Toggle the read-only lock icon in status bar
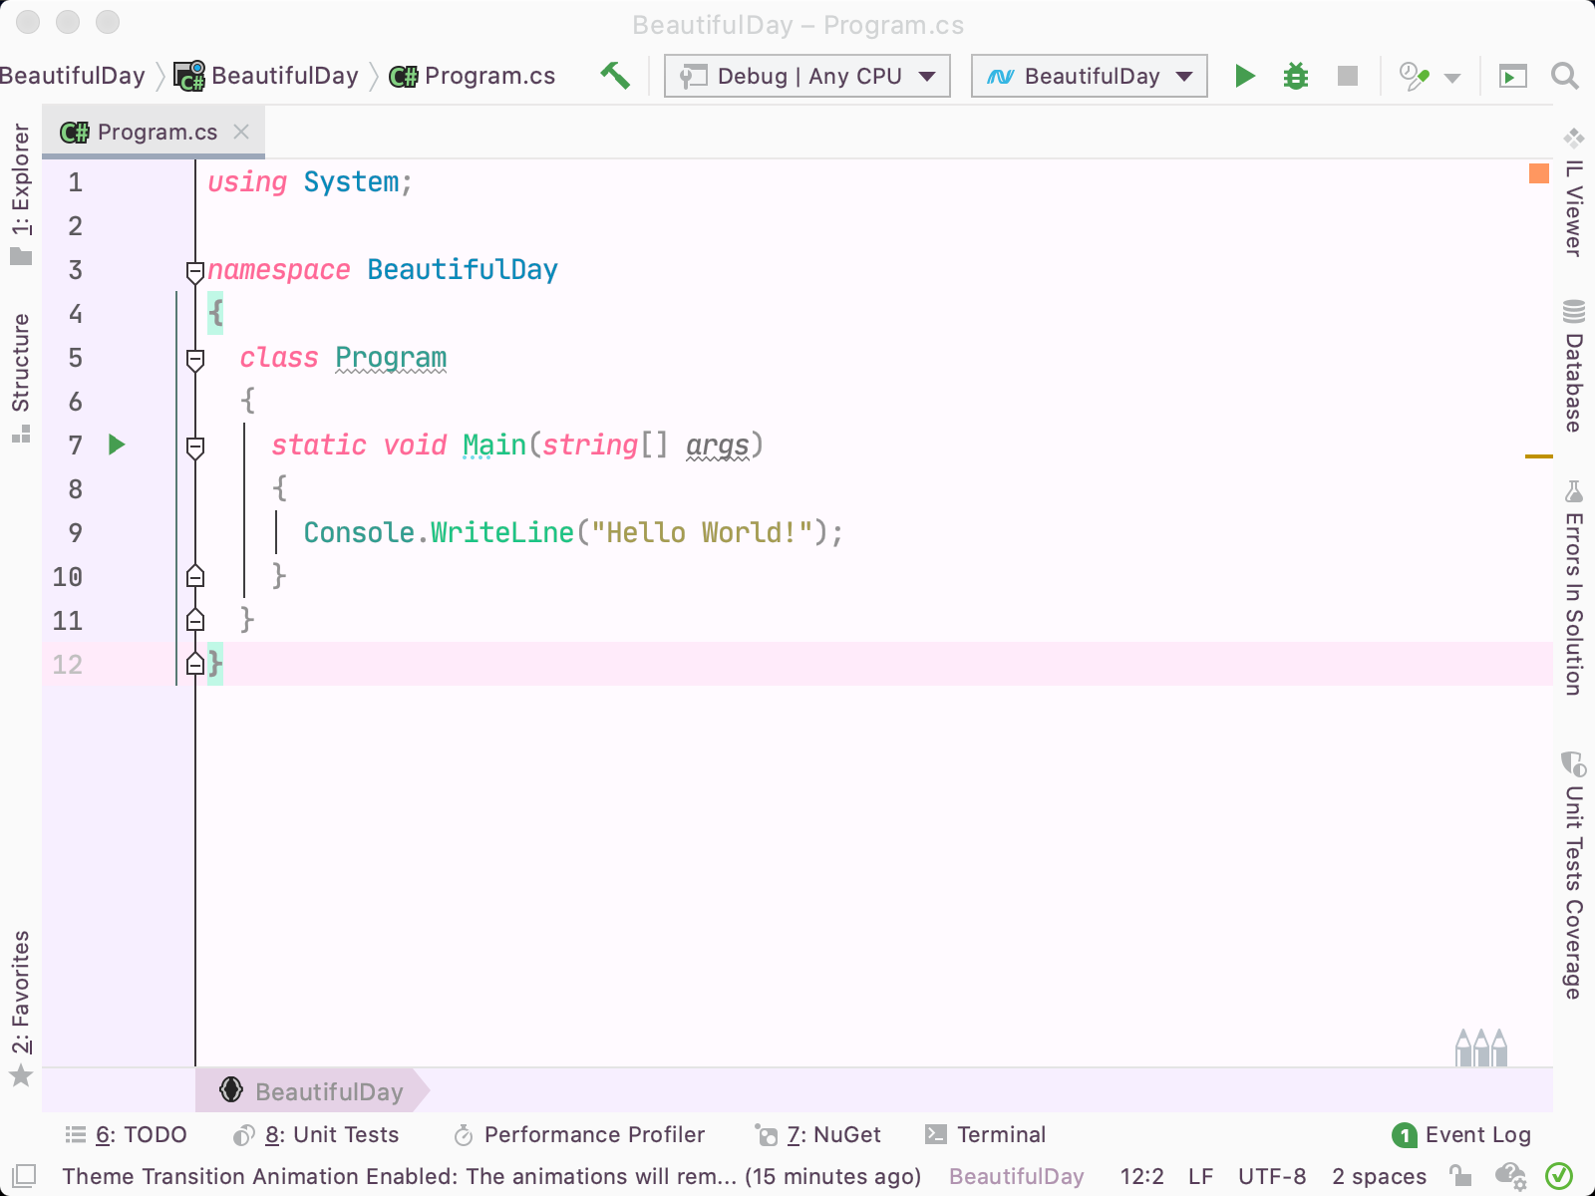The width and height of the screenshot is (1595, 1196). [1460, 1176]
